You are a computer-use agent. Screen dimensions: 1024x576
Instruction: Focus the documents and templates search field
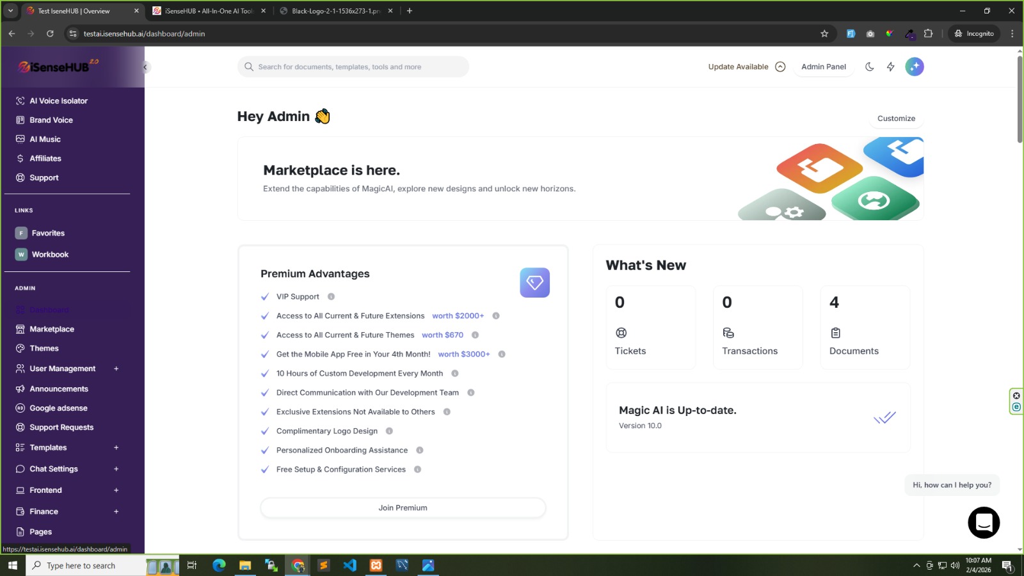click(x=353, y=67)
